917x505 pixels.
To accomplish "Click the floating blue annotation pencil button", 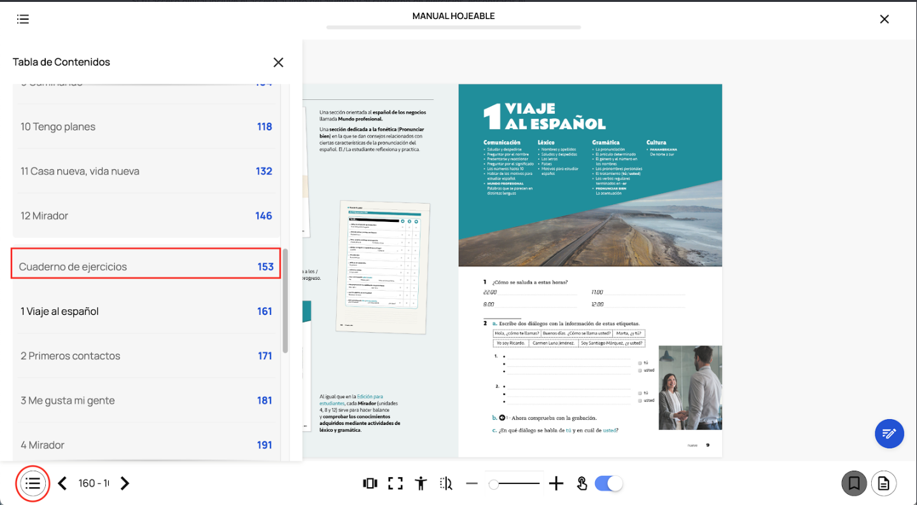I will point(889,434).
